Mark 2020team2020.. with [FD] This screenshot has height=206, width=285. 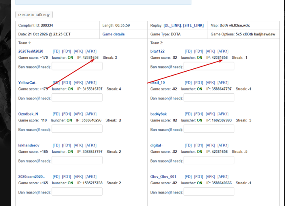56,177
